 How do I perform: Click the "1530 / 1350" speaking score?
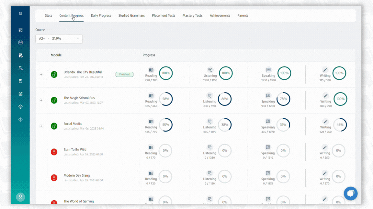tap(268, 80)
